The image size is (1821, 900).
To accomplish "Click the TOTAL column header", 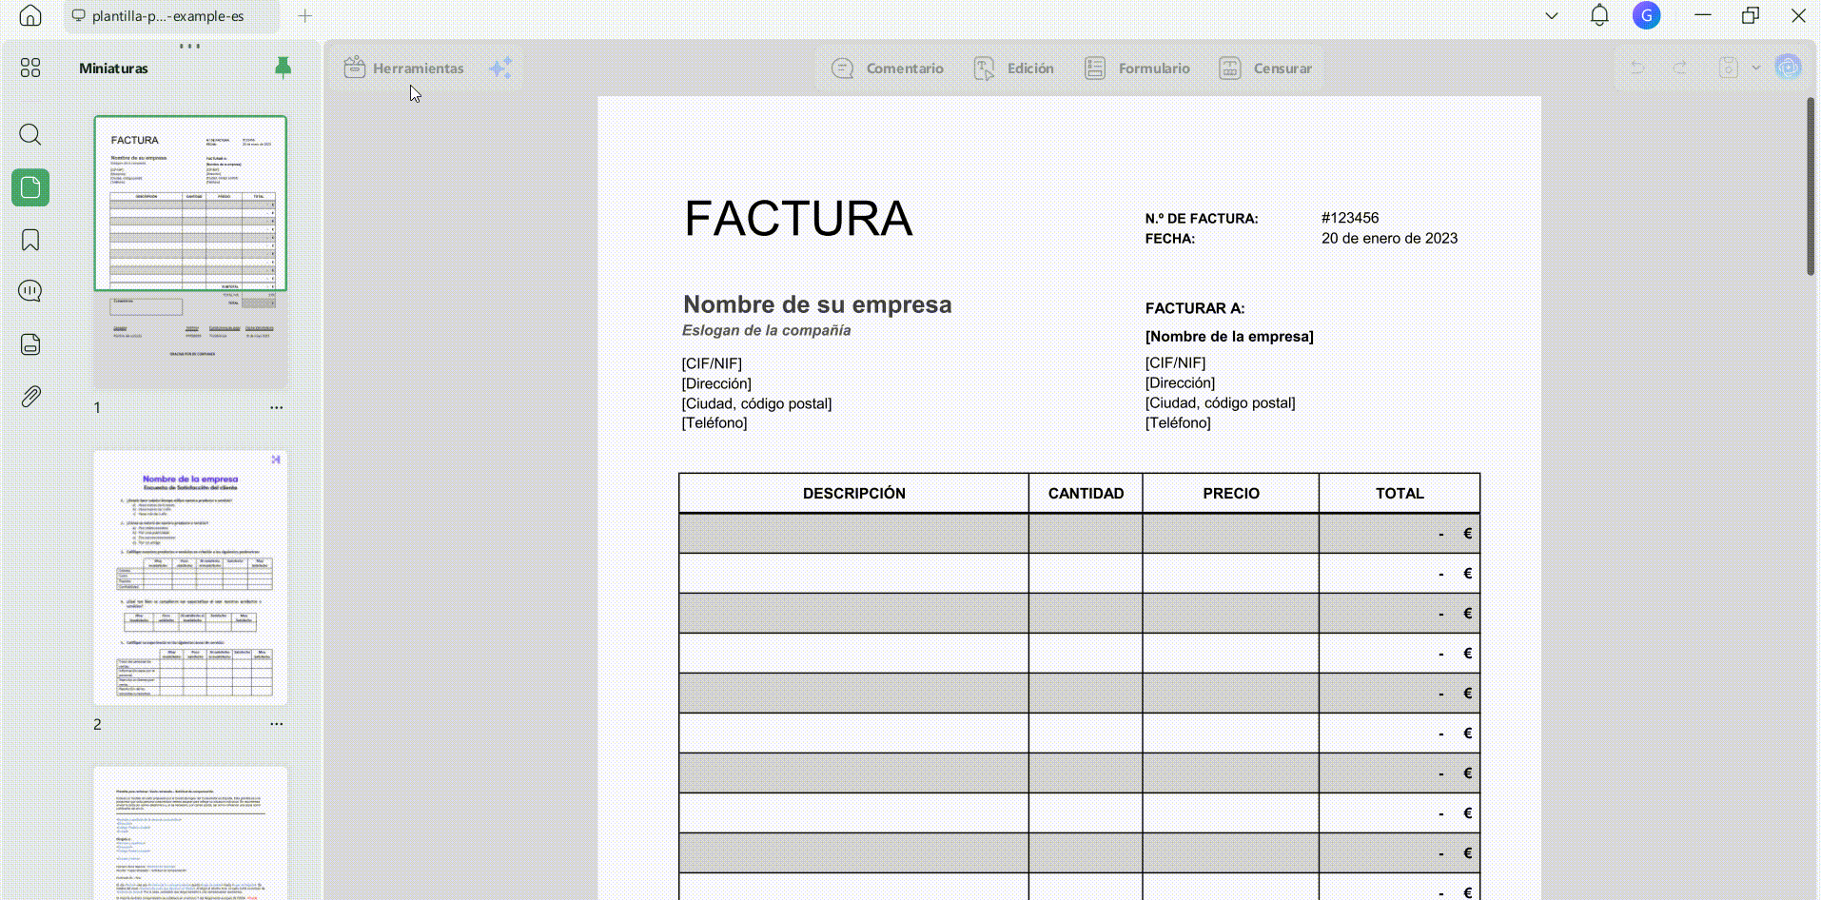I will click(x=1400, y=493).
